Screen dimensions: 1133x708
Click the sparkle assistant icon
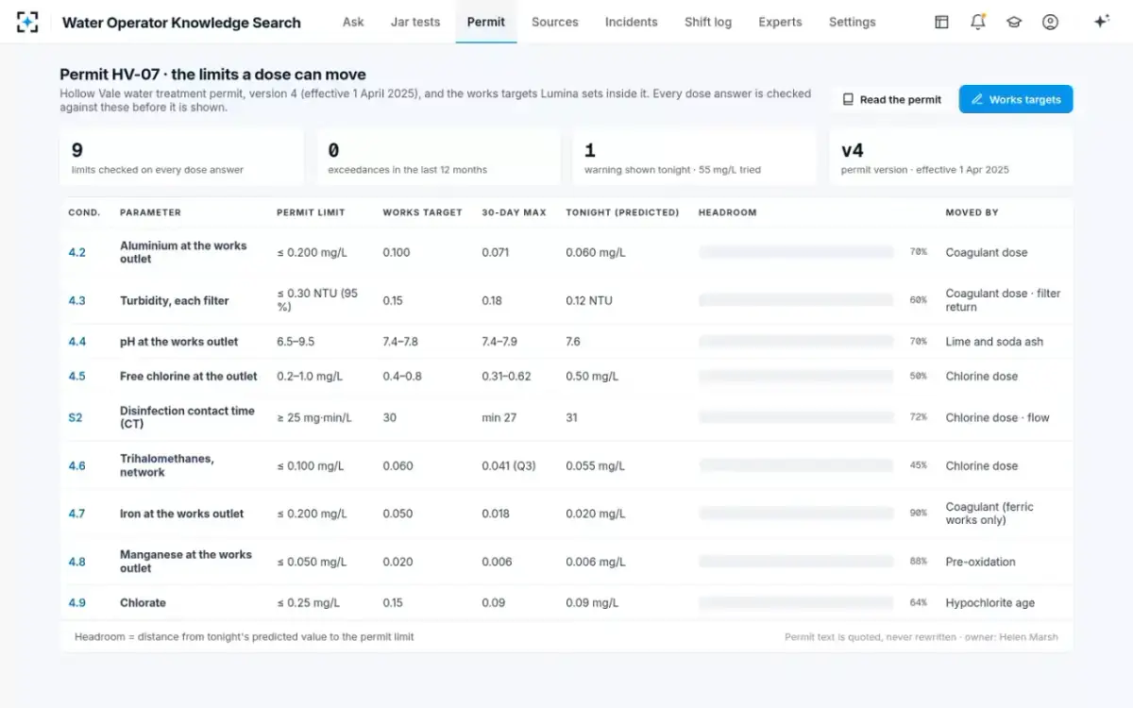(x=1101, y=22)
